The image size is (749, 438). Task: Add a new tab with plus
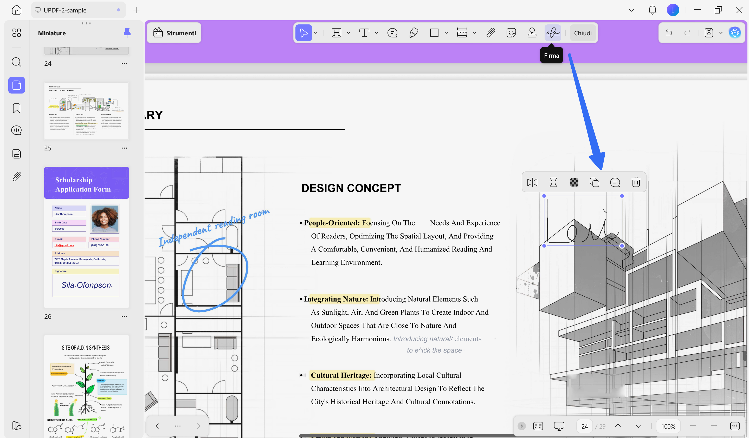pos(137,10)
